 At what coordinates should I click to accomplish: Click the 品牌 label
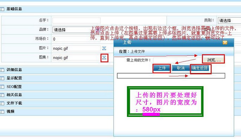click(44, 29)
